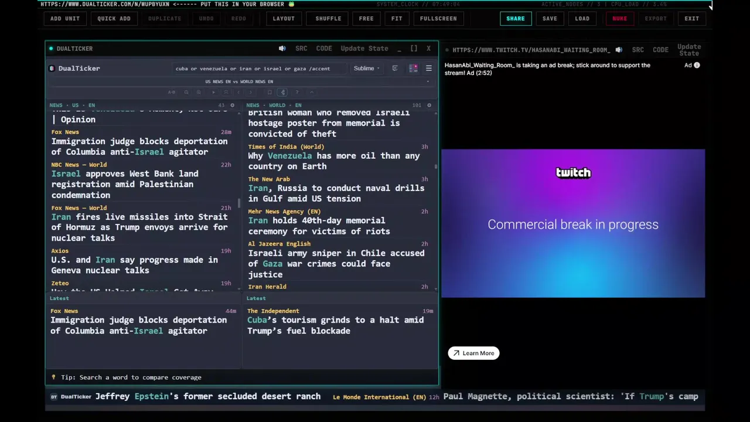Open the LAYOUT menu
This screenshot has width=750, height=422.
[x=284, y=18]
